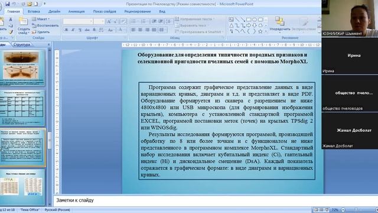Open the numbered list dropdown

[x=144, y=21]
